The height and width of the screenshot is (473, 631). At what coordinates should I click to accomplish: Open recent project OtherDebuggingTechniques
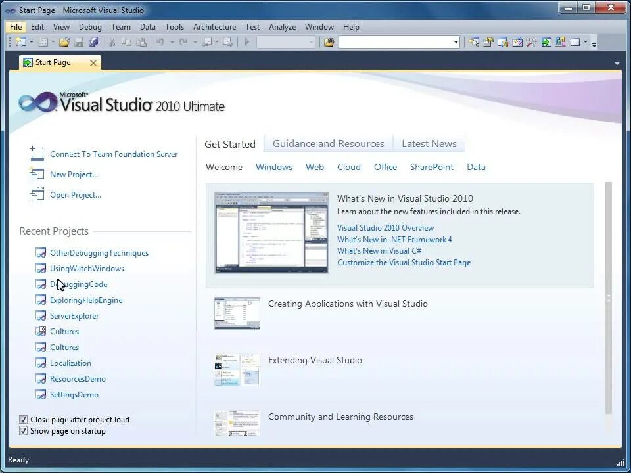99,252
